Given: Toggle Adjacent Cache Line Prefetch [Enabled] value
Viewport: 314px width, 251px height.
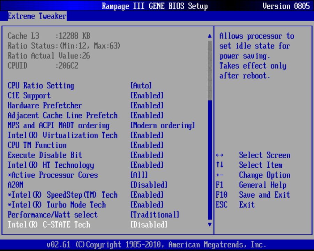Looking at the screenshot, I should (147, 115).
